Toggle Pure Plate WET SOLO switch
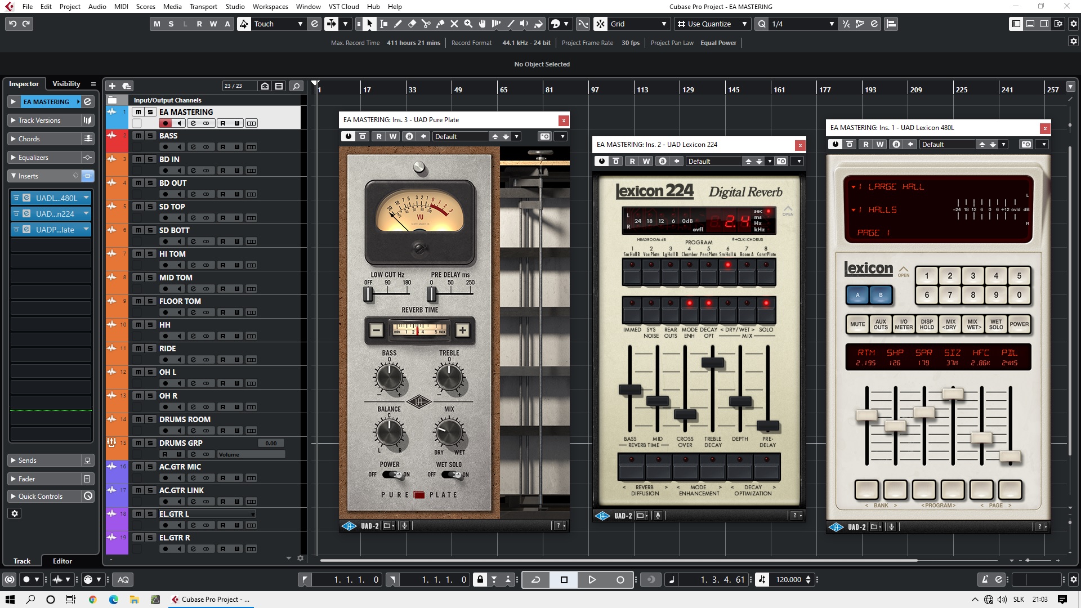The height and width of the screenshot is (608, 1081). click(452, 475)
